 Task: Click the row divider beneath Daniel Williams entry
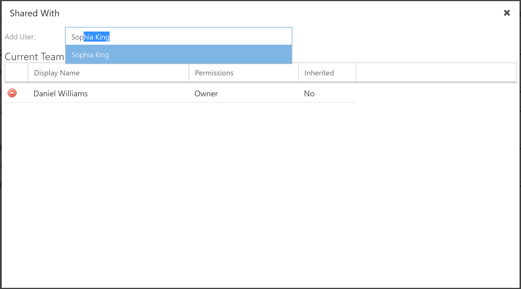pos(181,102)
